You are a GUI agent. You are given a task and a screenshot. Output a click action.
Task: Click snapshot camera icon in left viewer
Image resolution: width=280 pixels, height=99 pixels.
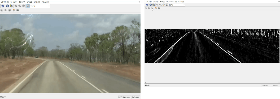pyautogui.click(x=18, y=10)
